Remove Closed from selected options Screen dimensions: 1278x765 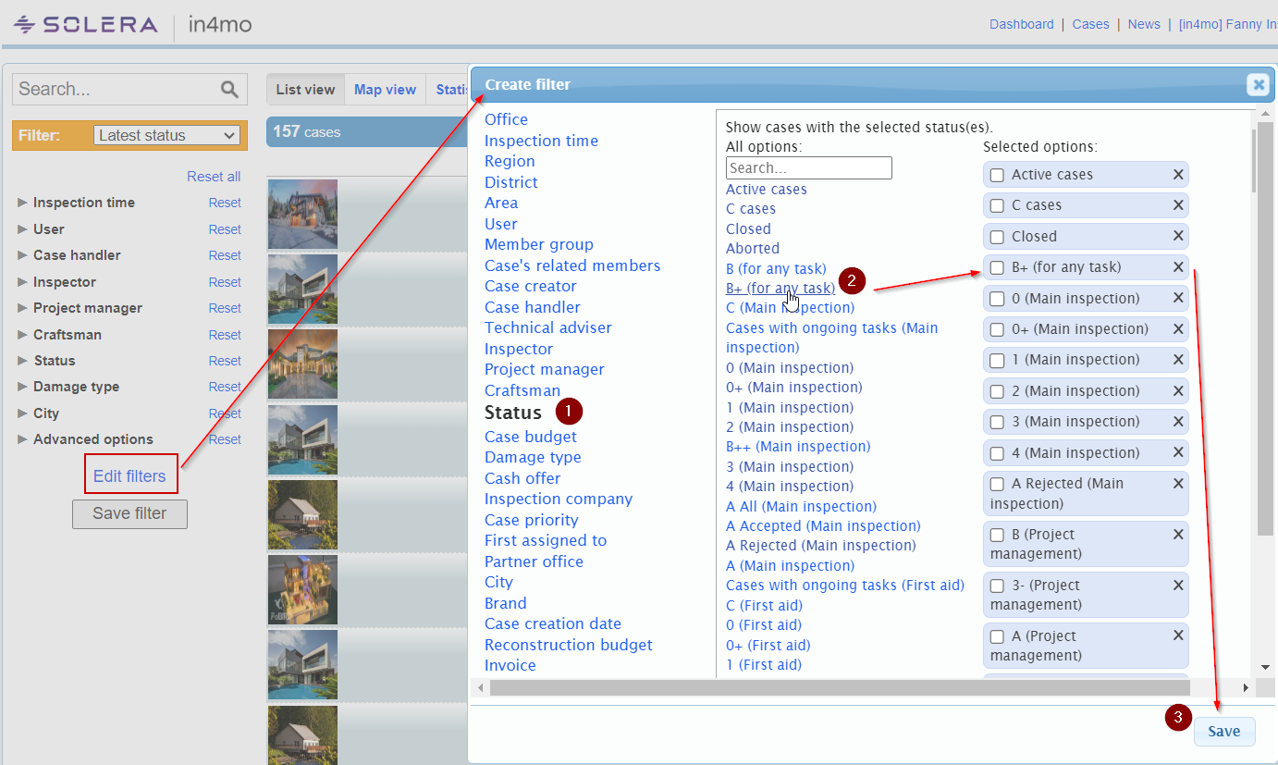click(1178, 237)
